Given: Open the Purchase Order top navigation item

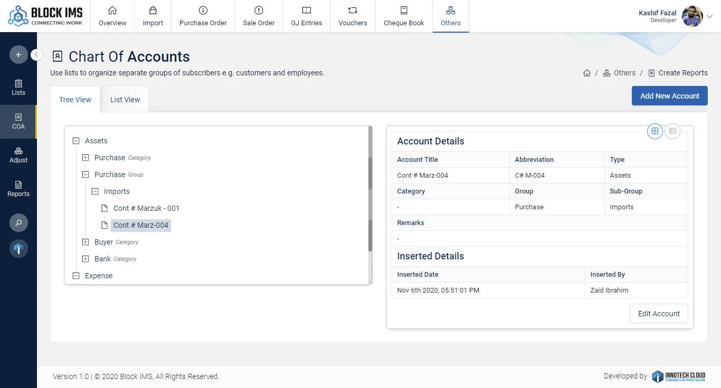Looking at the screenshot, I should pyautogui.click(x=203, y=16).
